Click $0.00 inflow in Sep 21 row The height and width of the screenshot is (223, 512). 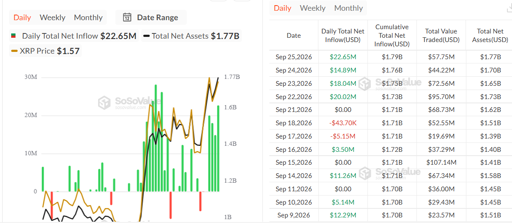[343, 110]
